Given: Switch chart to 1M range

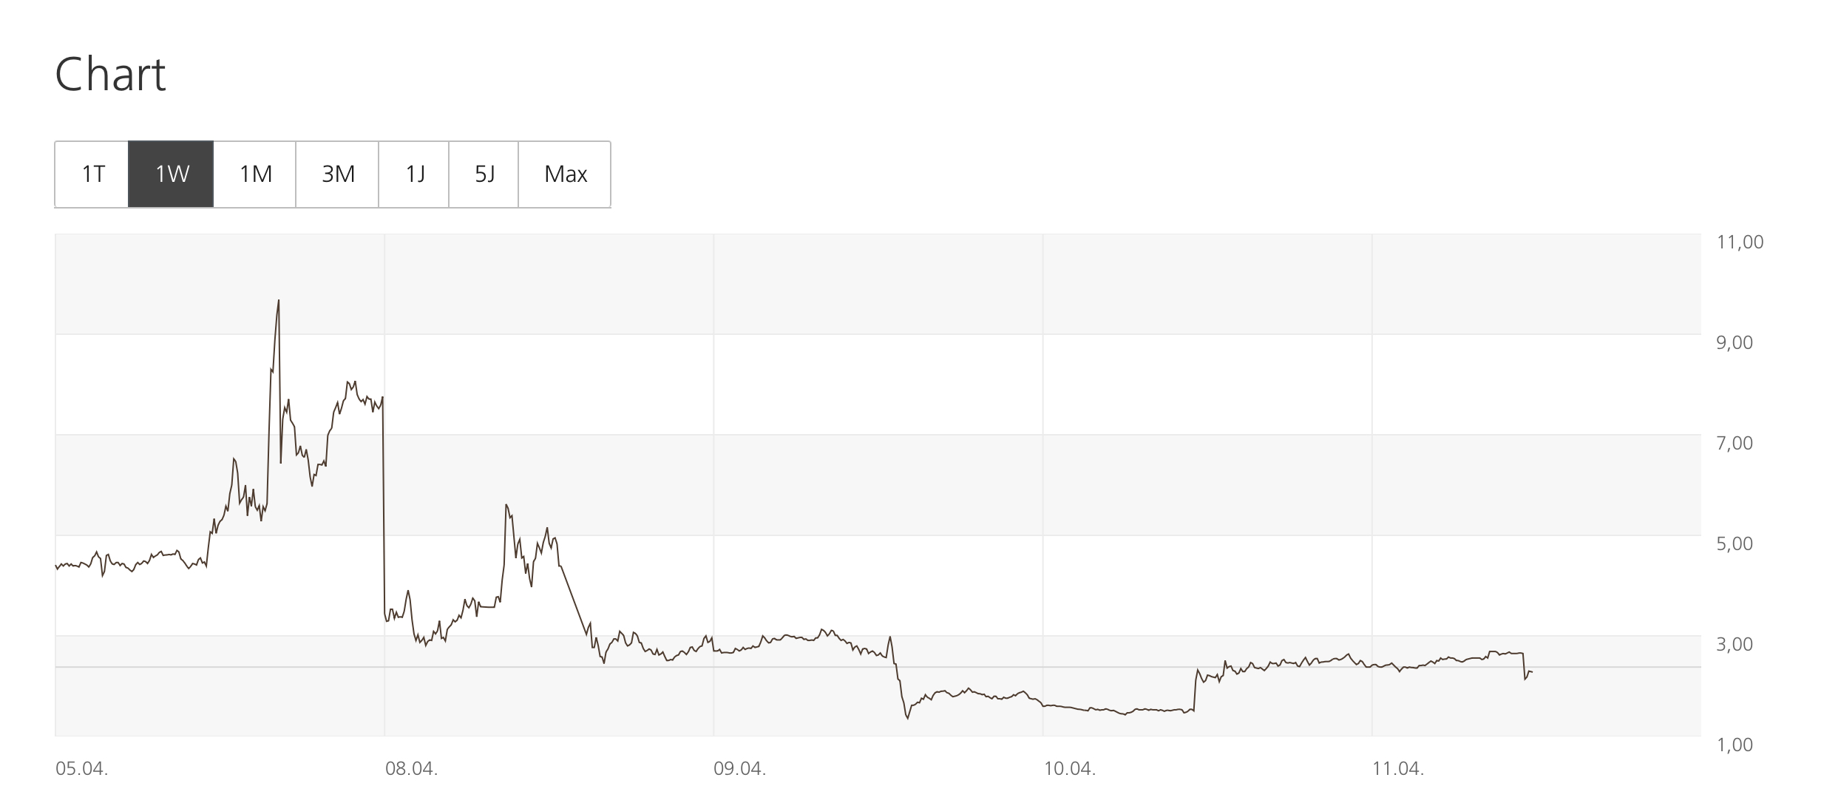Looking at the screenshot, I should (255, 175).
